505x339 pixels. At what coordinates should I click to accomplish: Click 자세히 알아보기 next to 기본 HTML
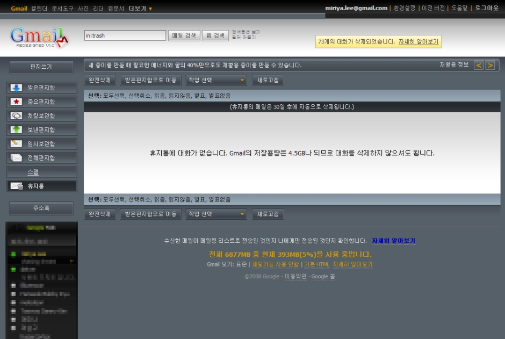tap(352, 264)
